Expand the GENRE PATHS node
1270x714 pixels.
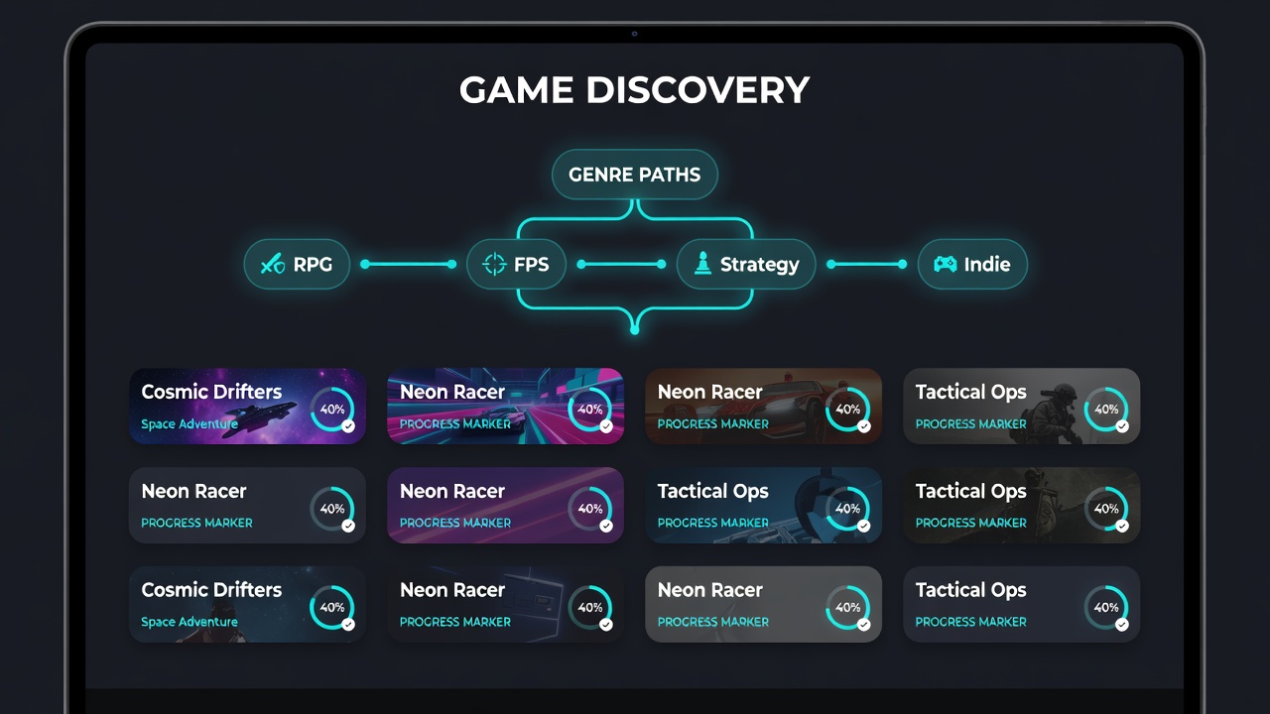[x=635, y=175]
